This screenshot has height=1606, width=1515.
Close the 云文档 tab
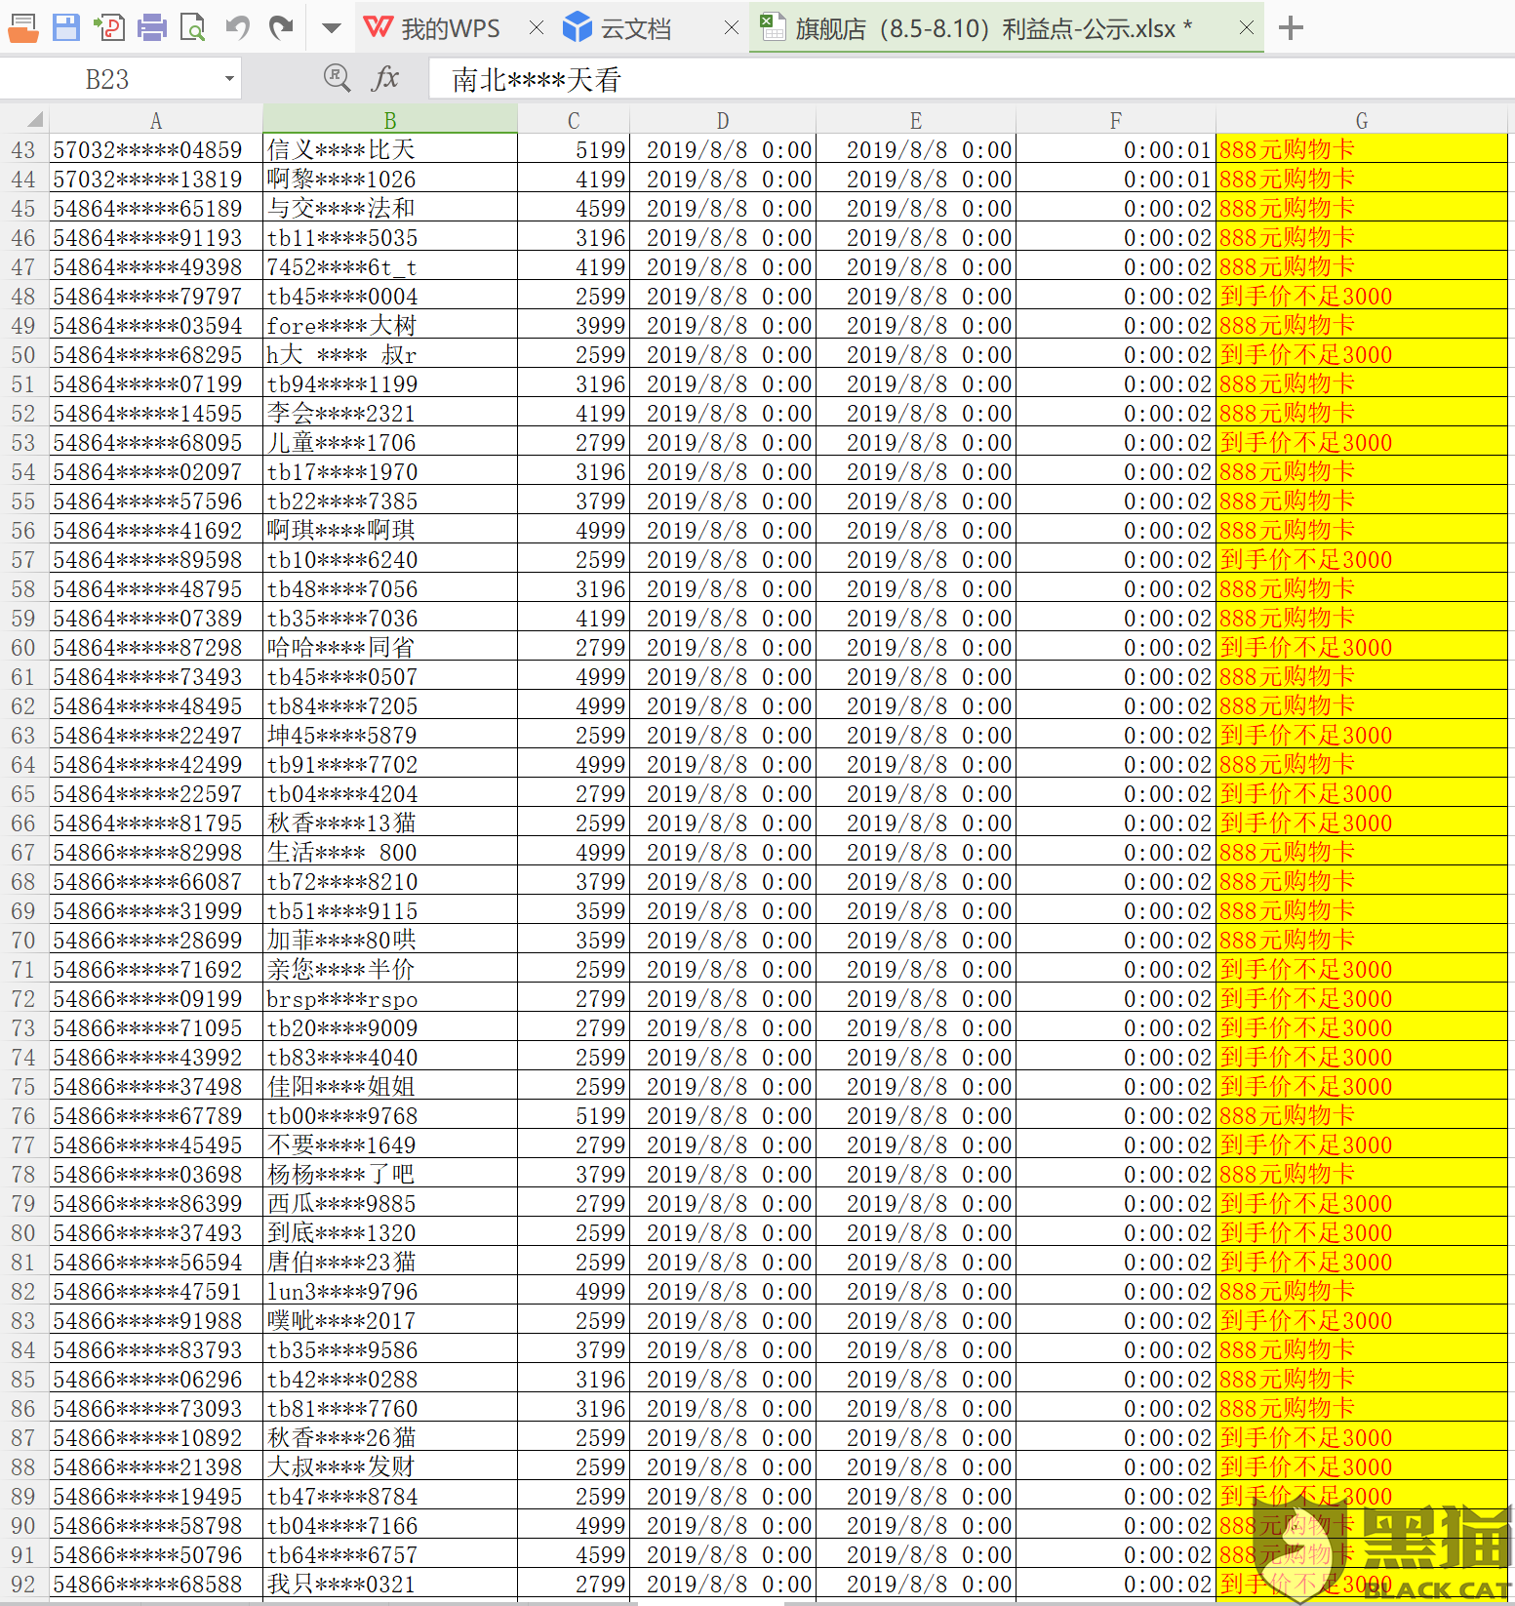(x=732, y=28)
